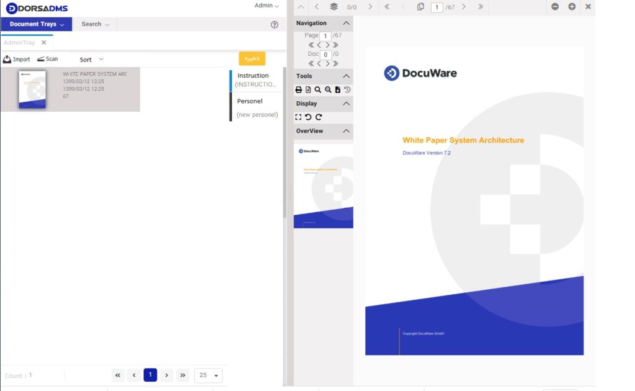The width and height of the screenshot is (635, 391).
Task: Go to next page in Navigation panel
Action: click(327, 45)
